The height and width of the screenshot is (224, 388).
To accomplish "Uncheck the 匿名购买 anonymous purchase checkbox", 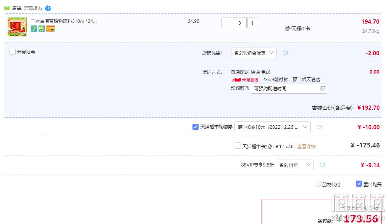I will (x=359, y=184).
